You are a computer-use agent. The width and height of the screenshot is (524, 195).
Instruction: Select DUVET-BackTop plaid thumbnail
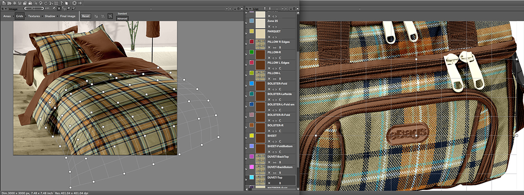point(260,159)
